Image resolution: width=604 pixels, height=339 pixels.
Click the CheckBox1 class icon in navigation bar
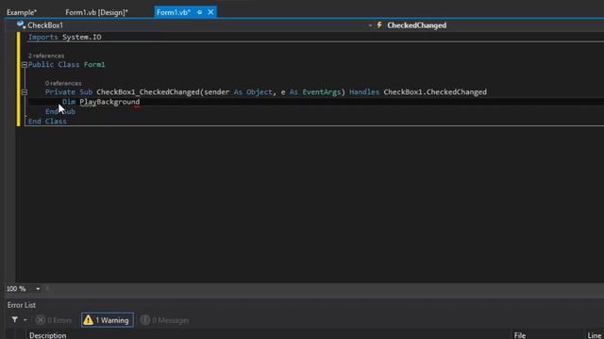(x=21, y=25)
